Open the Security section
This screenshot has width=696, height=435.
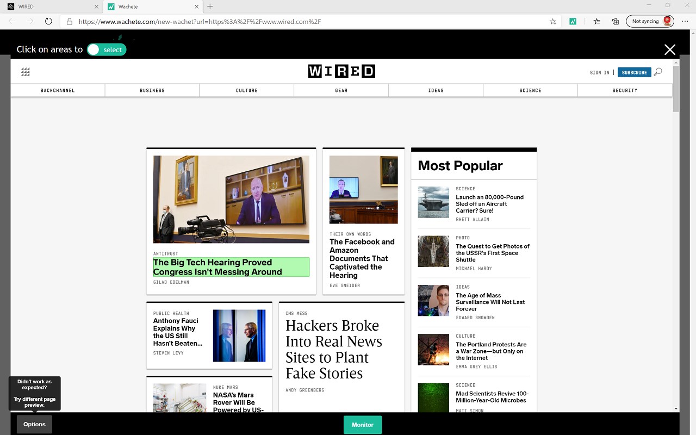tap(625, 90)
